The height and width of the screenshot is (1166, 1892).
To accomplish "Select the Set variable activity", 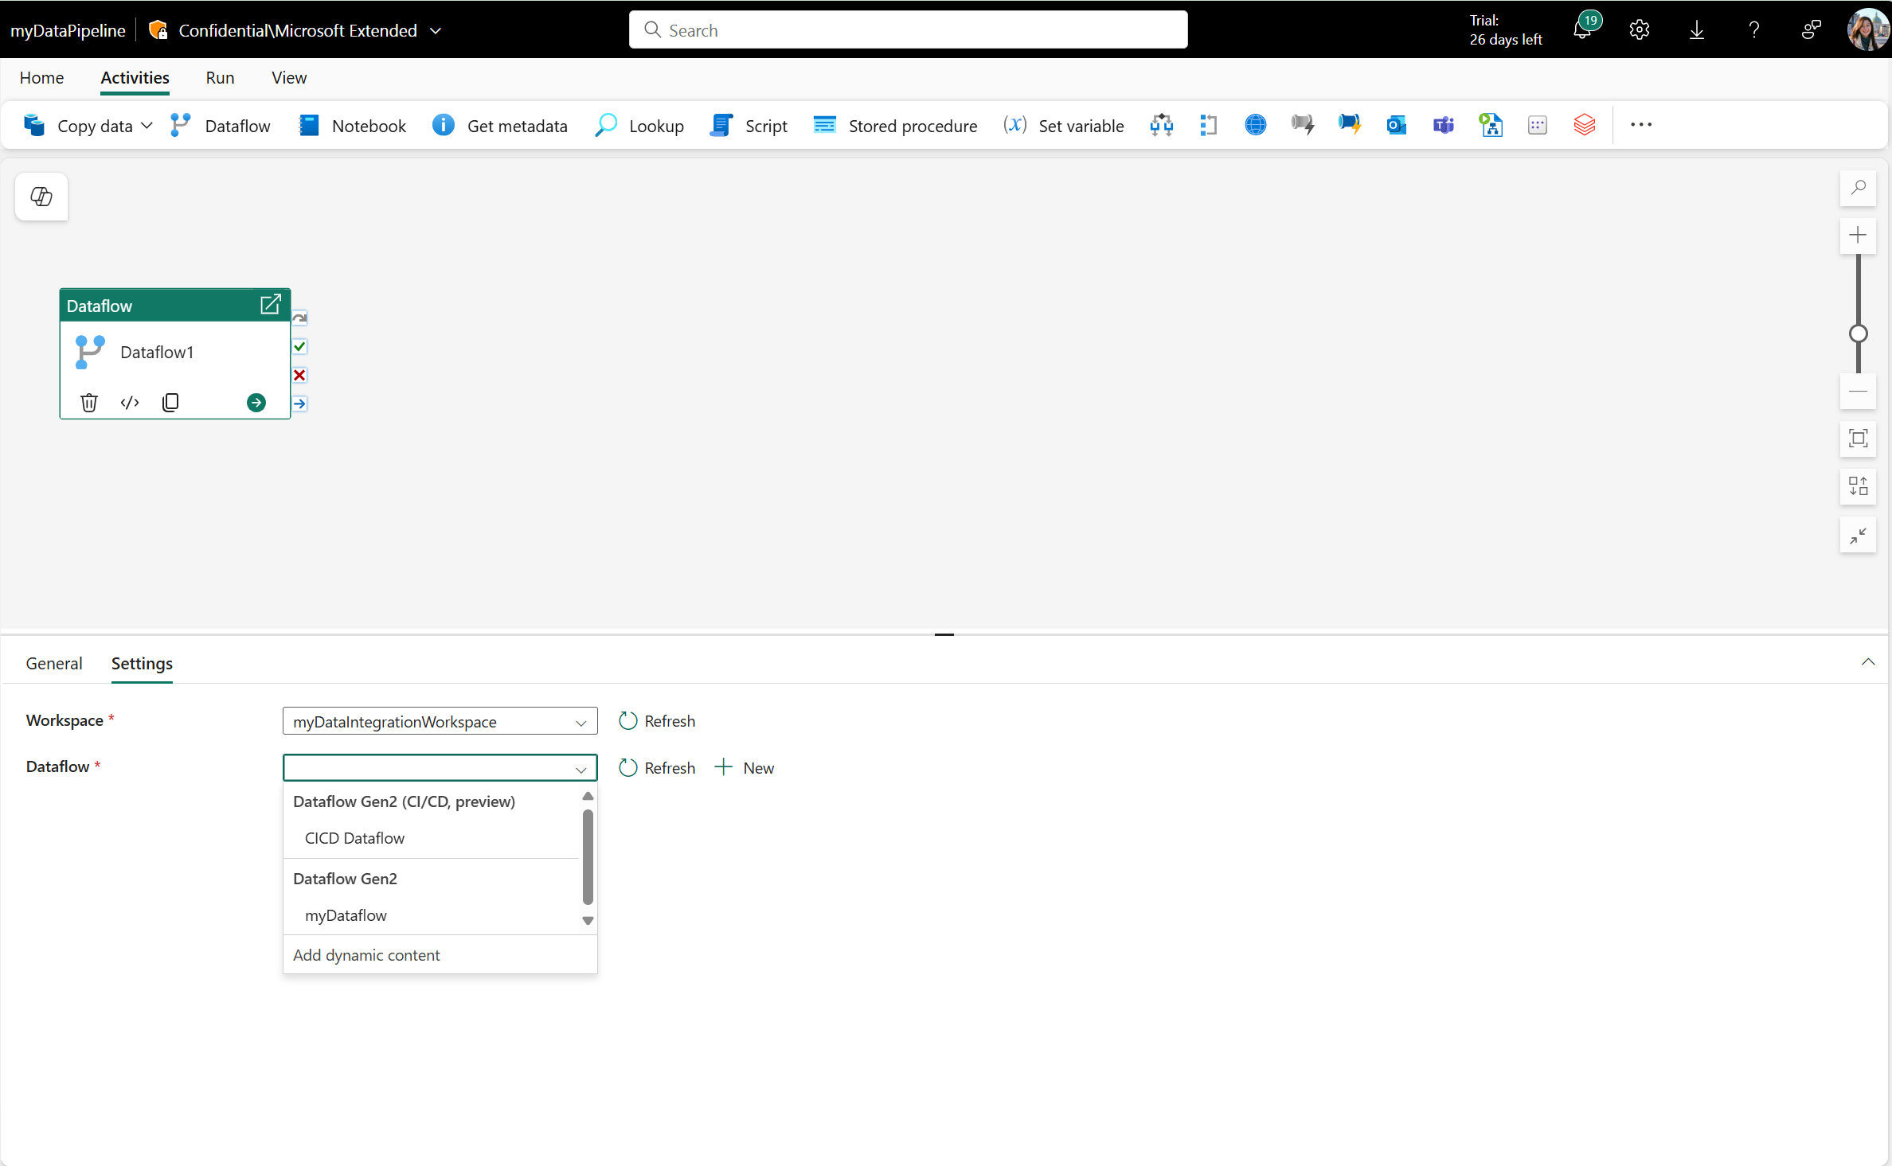I will click(x=1063, y=125).
